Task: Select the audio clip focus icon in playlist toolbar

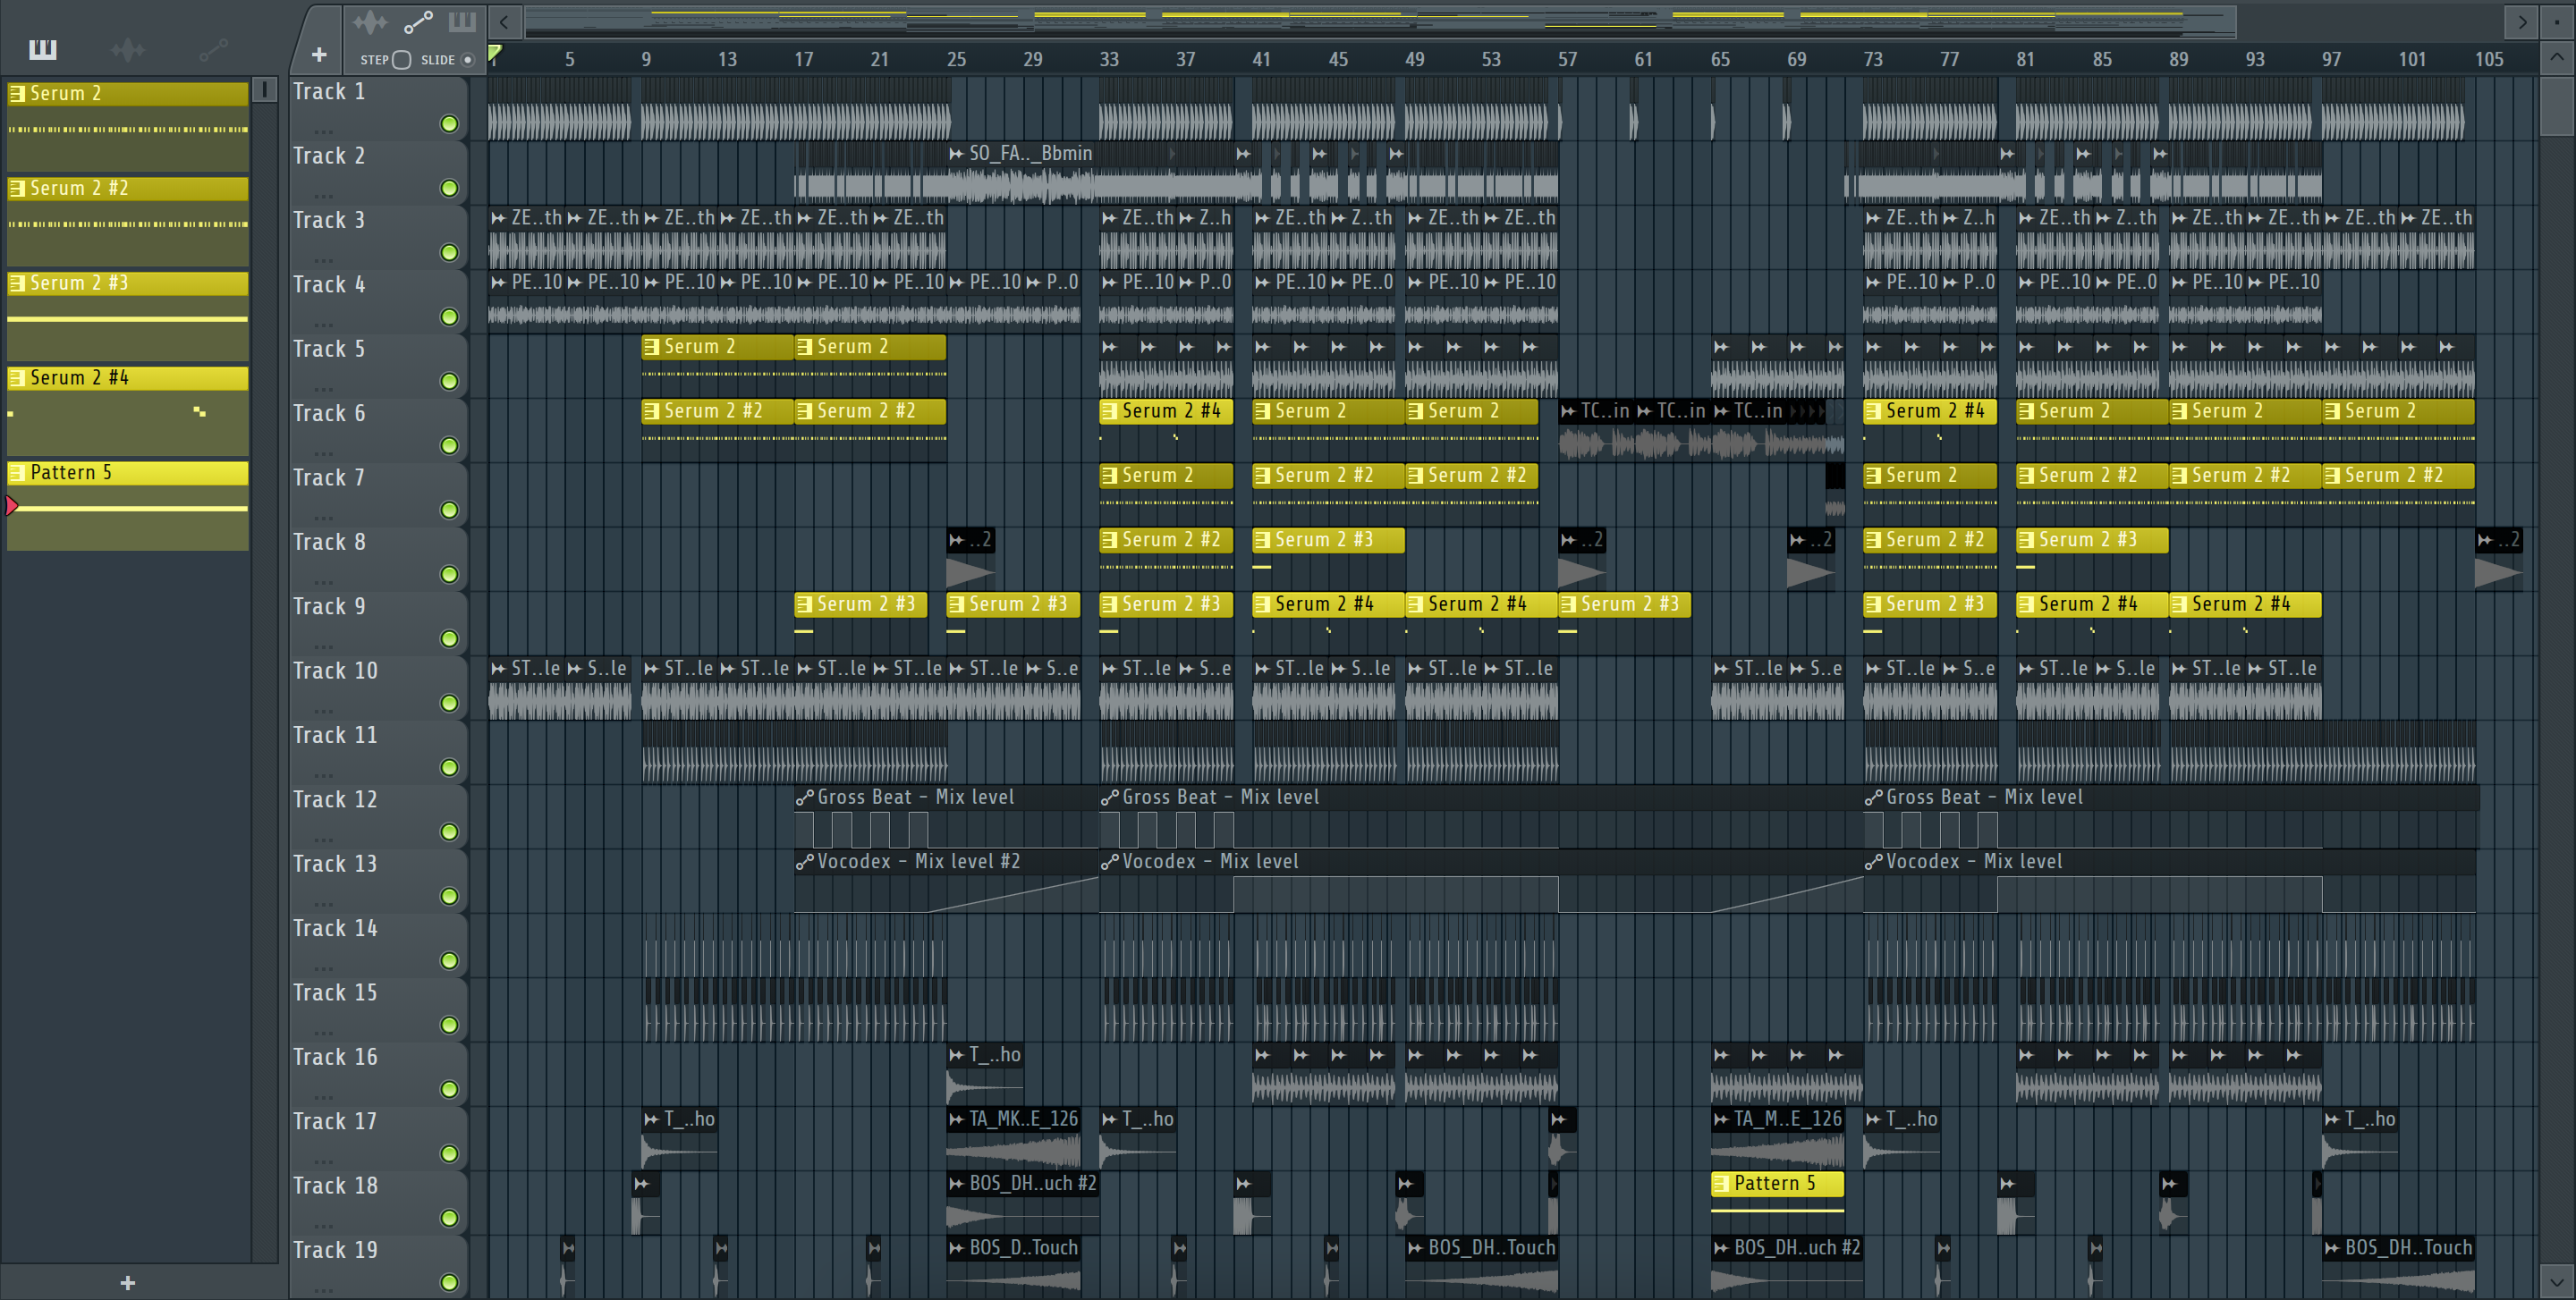Action: tap(369, 21)
